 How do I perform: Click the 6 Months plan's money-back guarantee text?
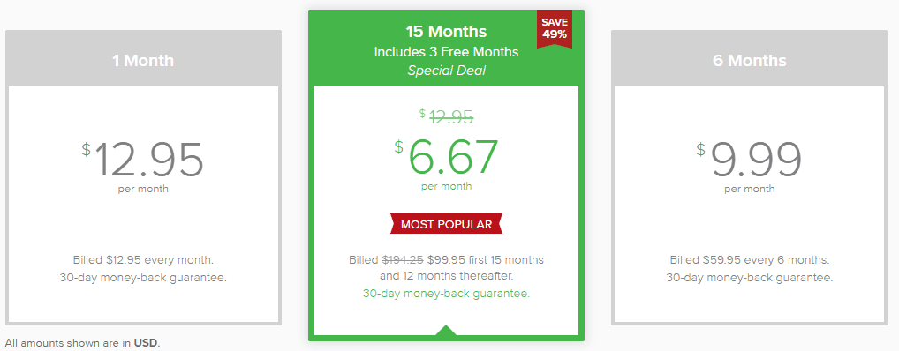[x=750, y=278]
